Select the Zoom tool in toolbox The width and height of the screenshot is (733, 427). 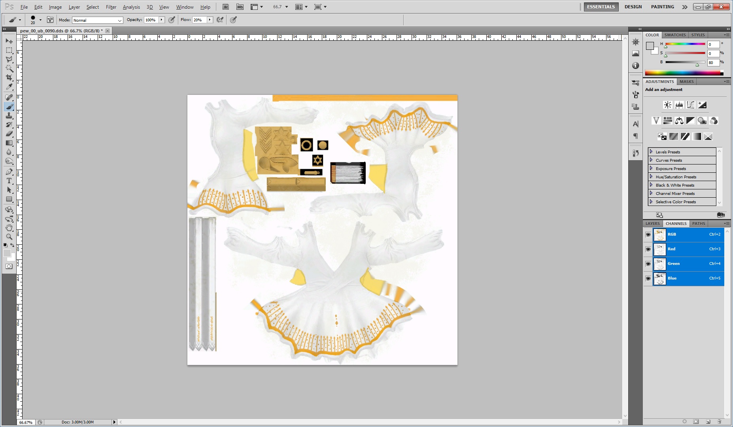tap(9, 237)
